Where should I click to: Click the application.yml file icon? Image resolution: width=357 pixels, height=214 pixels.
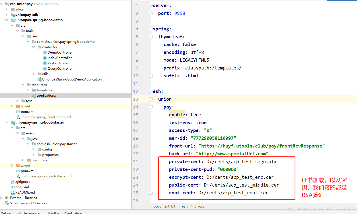coord(34,96)
